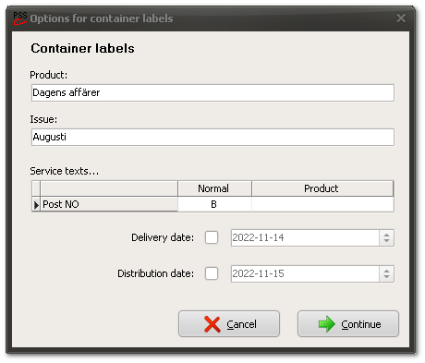Click the empty Product cell for Post NO
The width and height of the screenshot is (425, 363).
pyautogui.click(x=322, y=204)
